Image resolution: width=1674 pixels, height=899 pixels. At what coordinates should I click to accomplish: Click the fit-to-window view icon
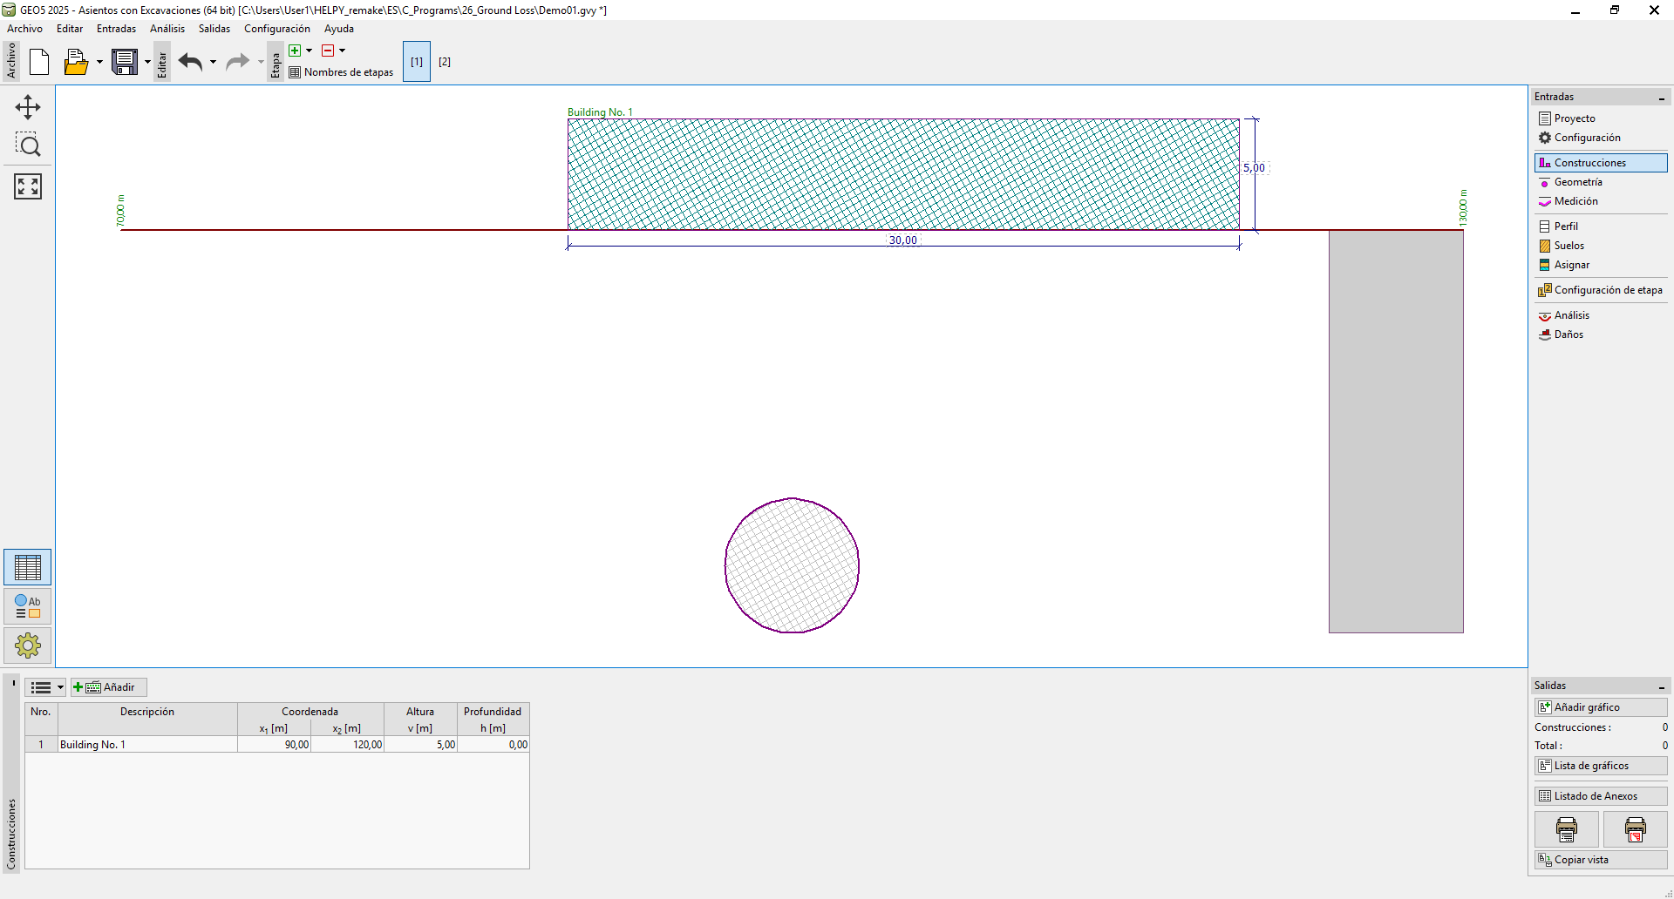28,186
